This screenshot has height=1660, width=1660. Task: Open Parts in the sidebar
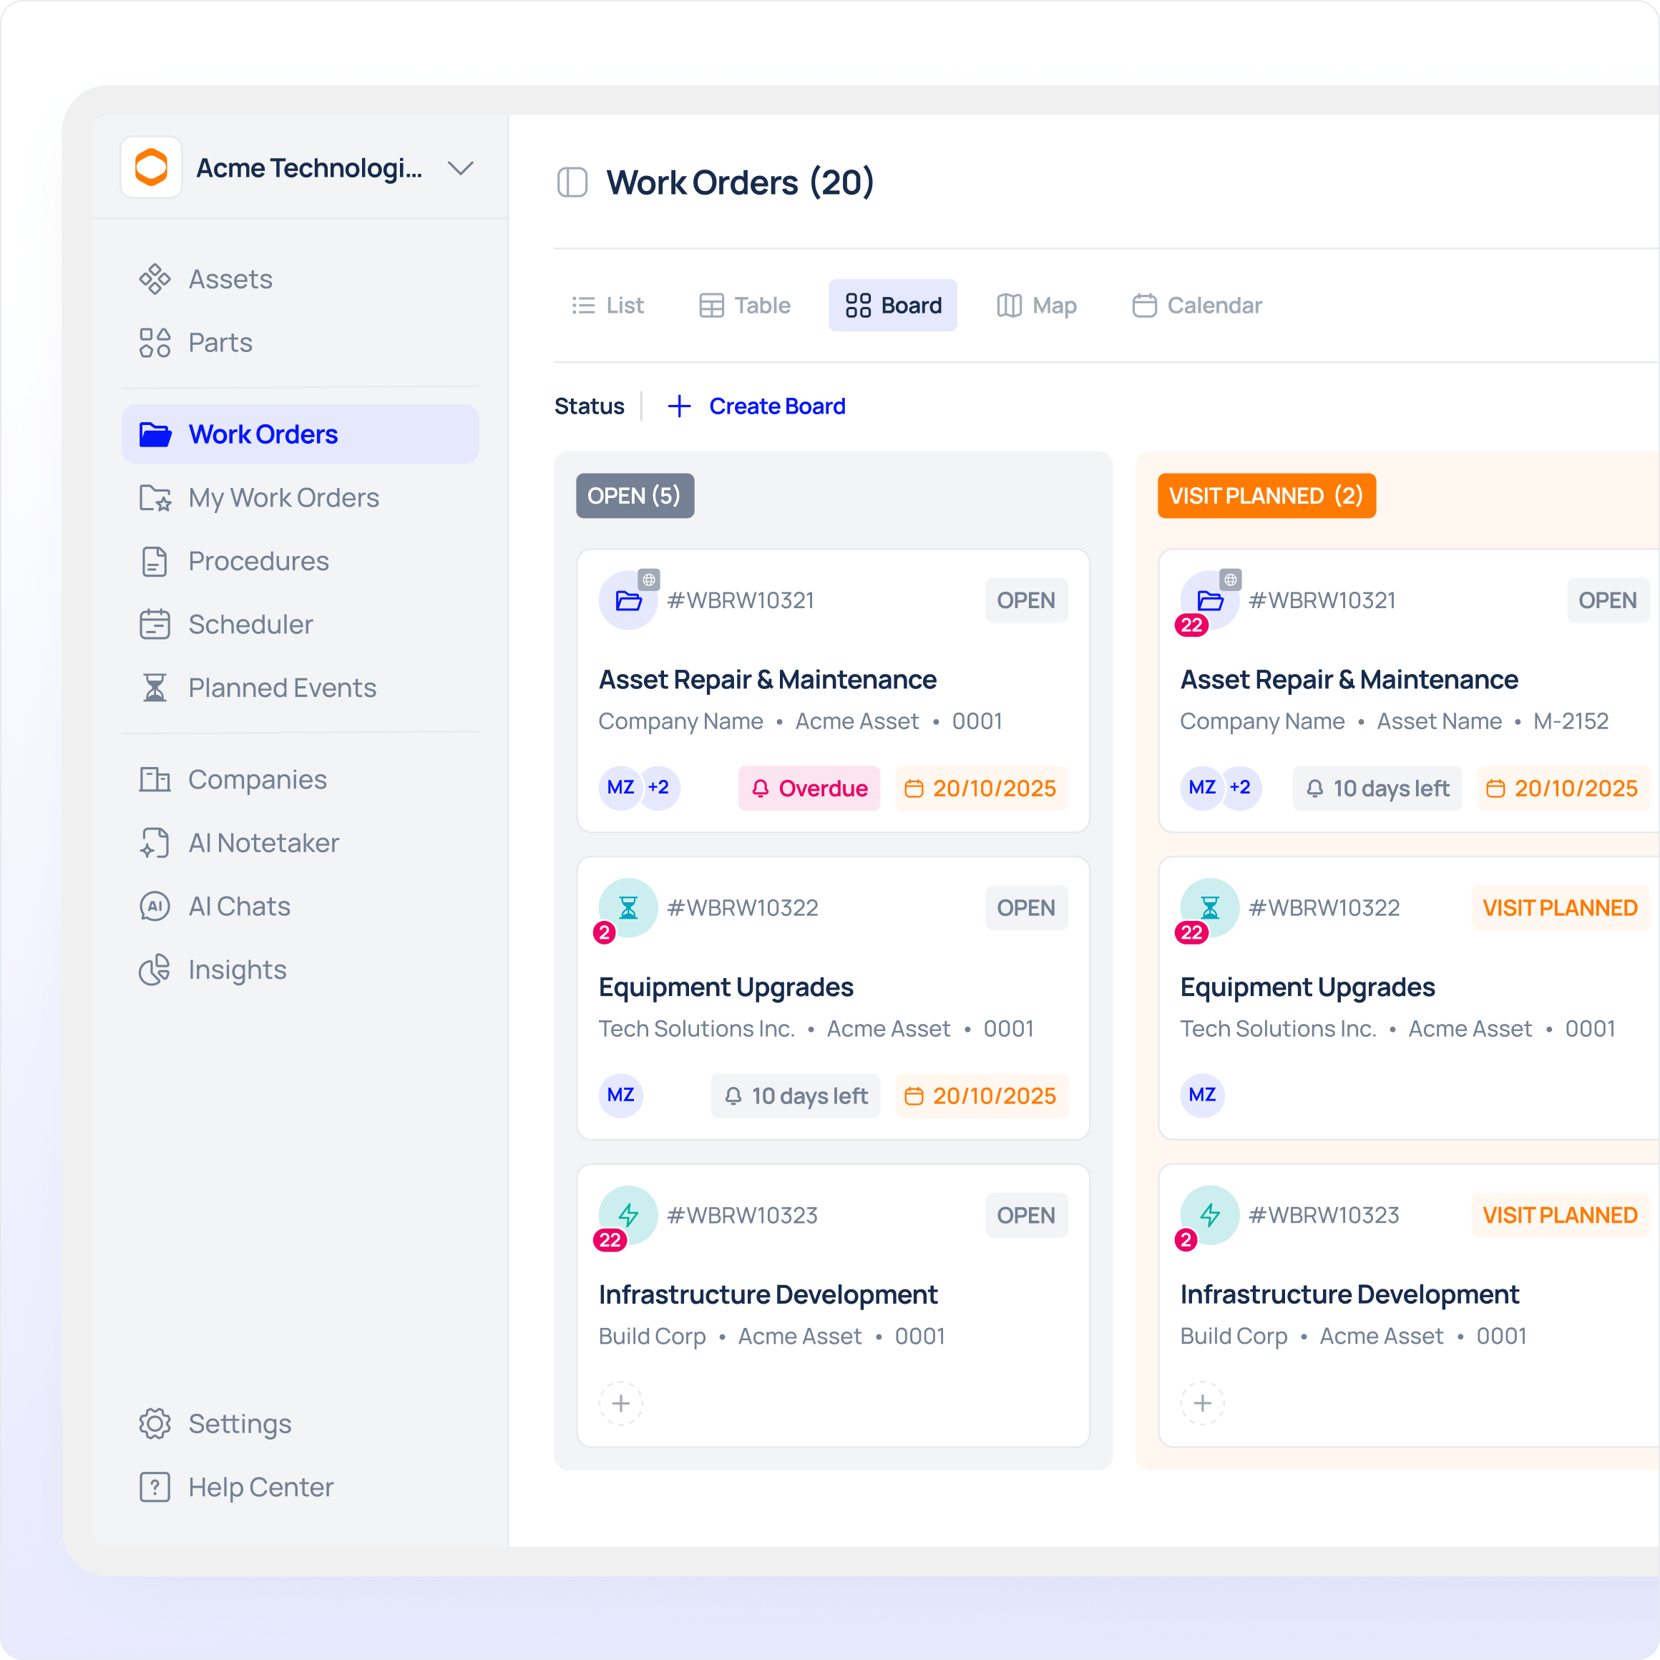point(220,343)
